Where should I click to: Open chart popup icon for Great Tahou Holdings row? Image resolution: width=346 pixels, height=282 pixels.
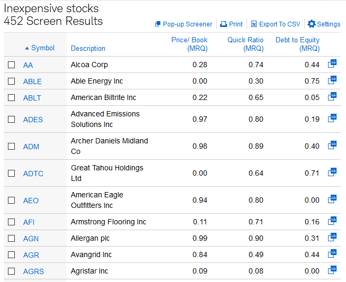coord(332,172)
